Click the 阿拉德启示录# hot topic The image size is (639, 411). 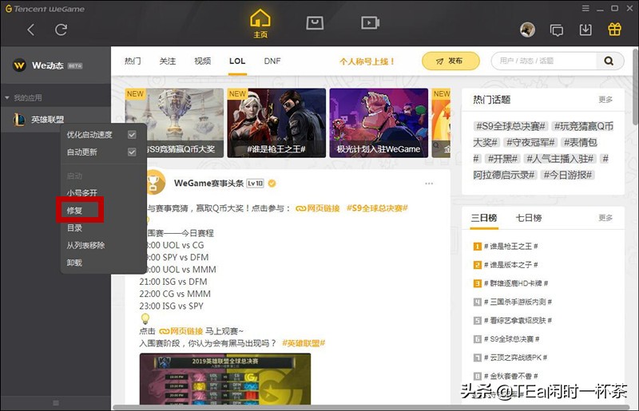pyautogui.click(x=504, y=175)
